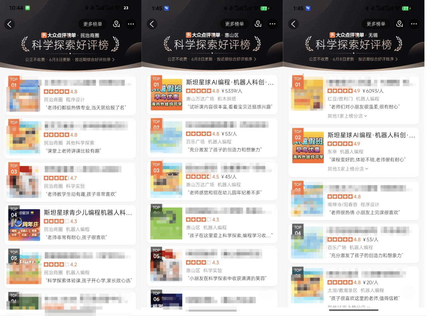The width and height of the screenshot is (427, 316).
Task: Open the map view icon in 惠山区 panel
Action: point(258,24)
